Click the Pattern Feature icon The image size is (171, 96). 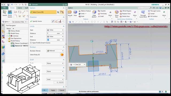point(80,11)
